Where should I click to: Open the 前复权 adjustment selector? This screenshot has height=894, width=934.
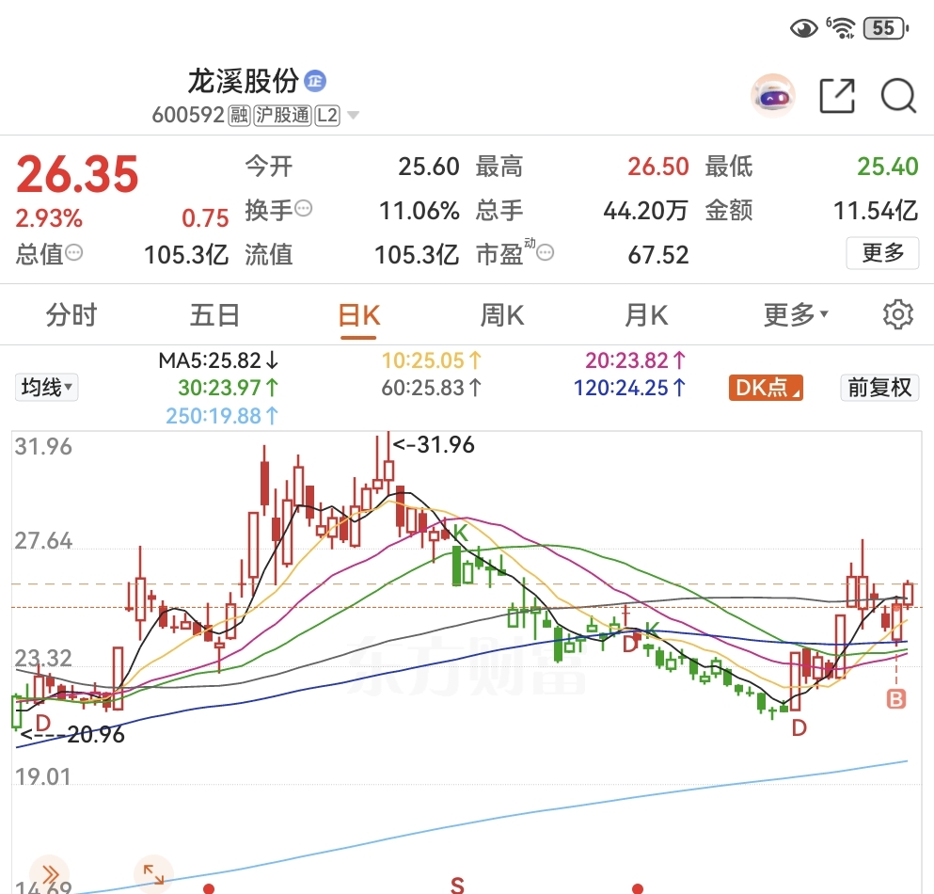(x=879, y=388)
